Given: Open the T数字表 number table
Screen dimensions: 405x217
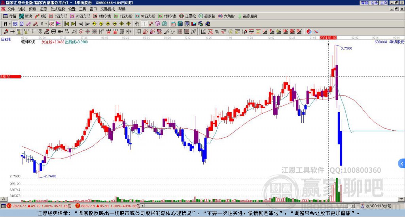Looking at the screenshot, I should (167, 16).
